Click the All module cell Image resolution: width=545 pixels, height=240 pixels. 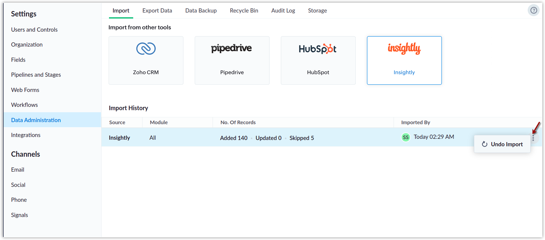(153, 138)
